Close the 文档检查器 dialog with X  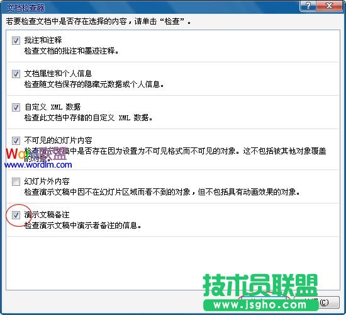(x=329, y=6)
